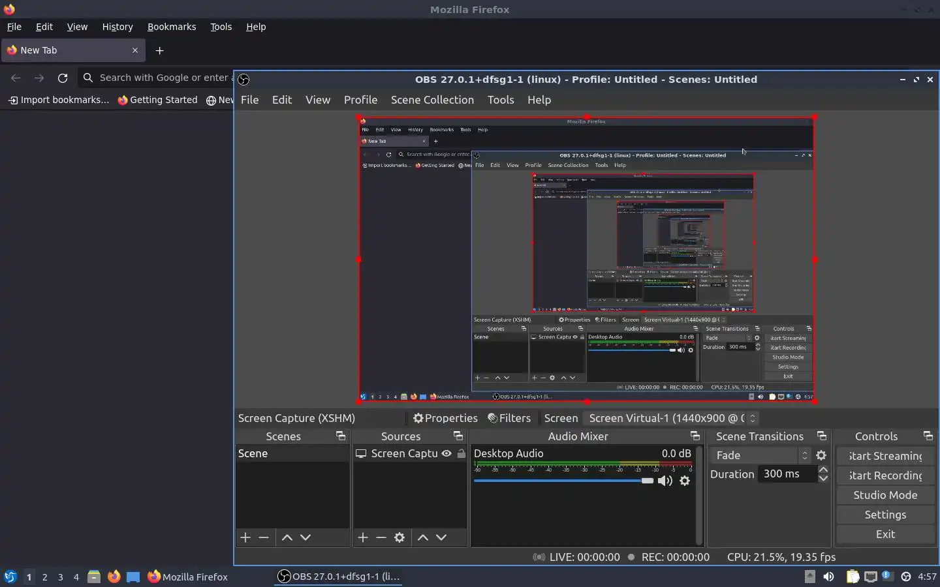Switch to workspace 3 in the taskbar
The width and height of the screenshot is (940, 587).
point(60,577)
